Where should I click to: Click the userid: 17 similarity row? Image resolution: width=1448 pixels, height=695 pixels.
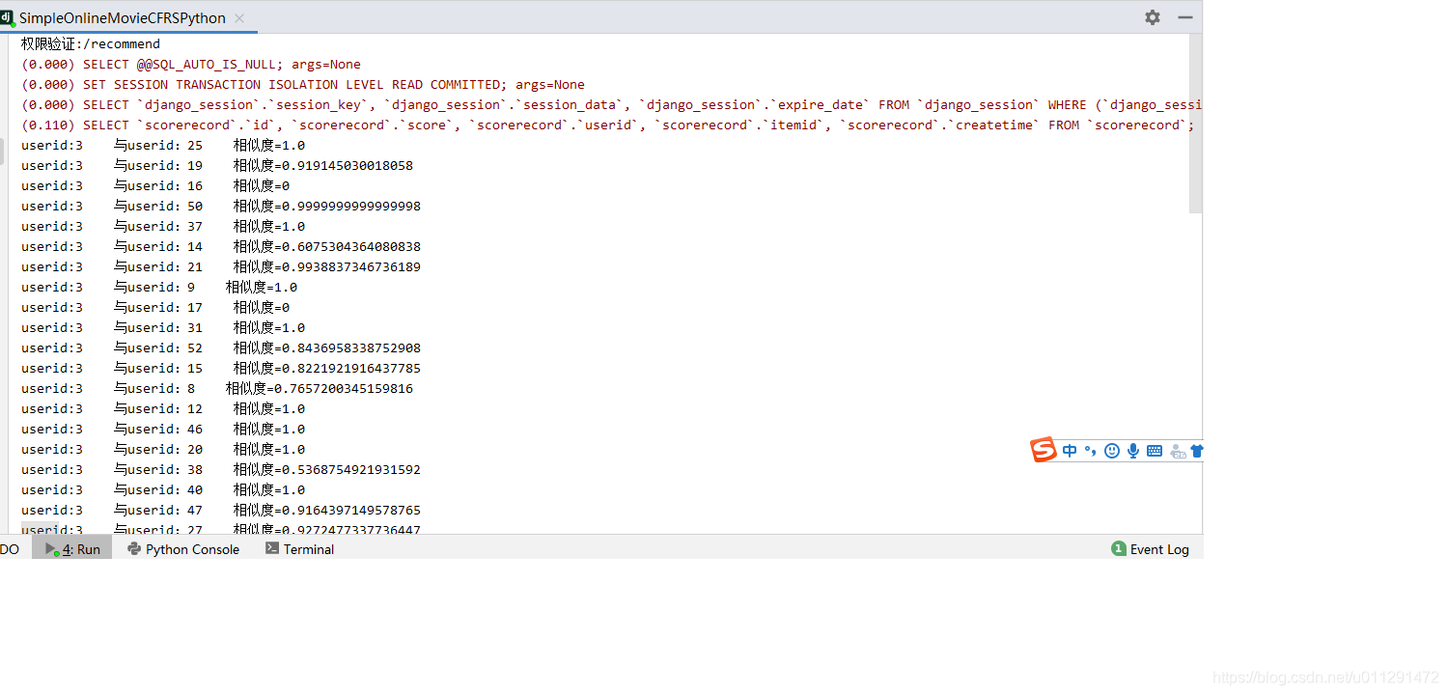pos(155,307)
